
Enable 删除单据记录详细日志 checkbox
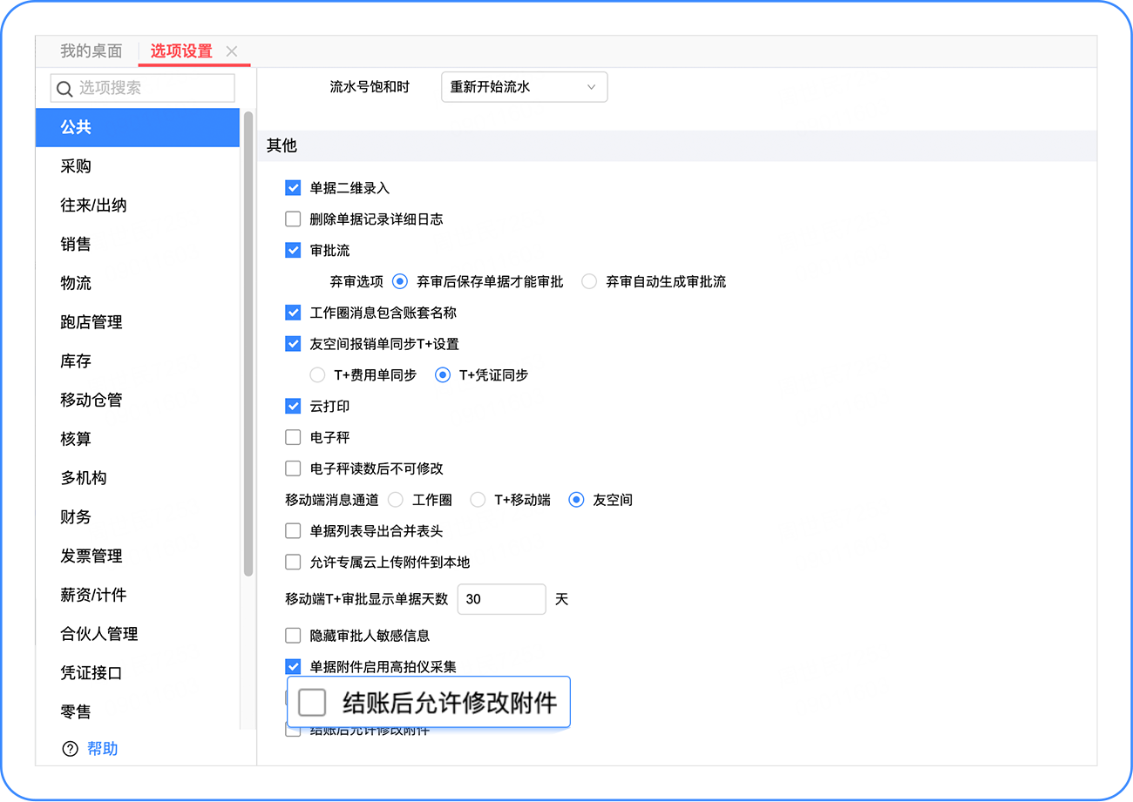click(293, 219)
